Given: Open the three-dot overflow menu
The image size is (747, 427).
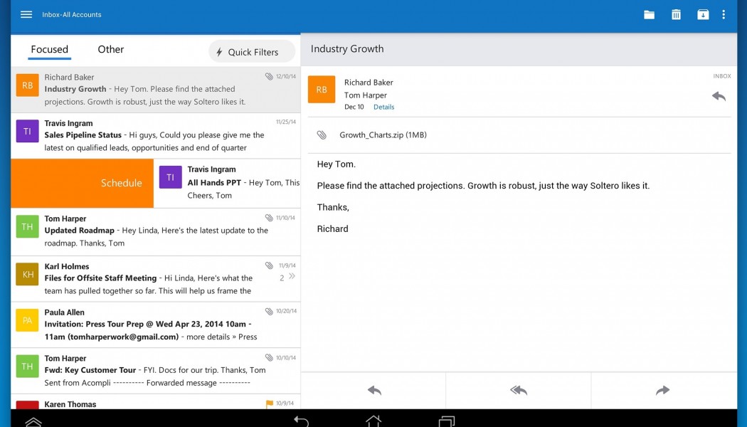Looking at the screenshot, I should [x=724, y=14].
